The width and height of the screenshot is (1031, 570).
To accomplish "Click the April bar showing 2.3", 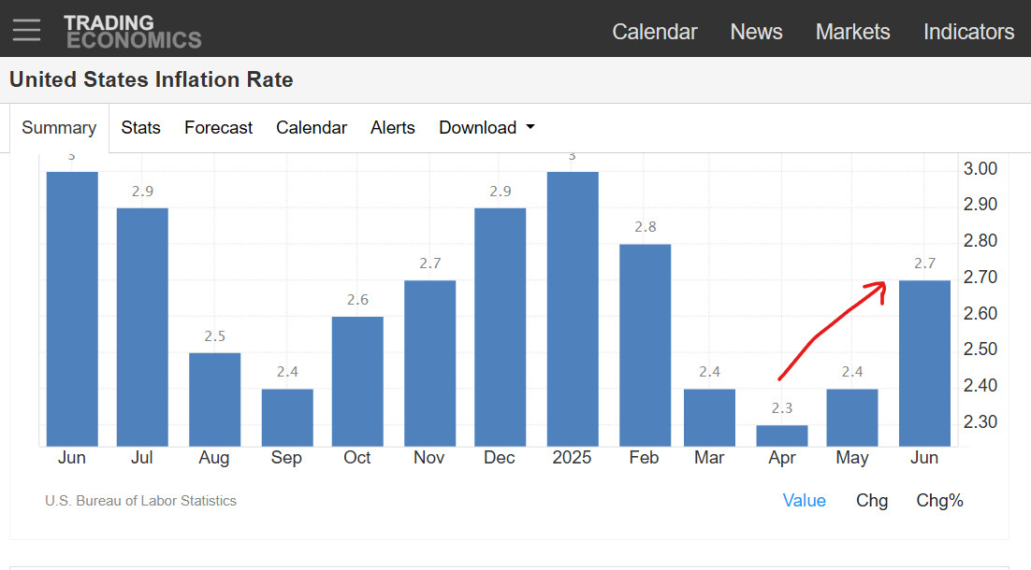I will click(x=782, y=436).
